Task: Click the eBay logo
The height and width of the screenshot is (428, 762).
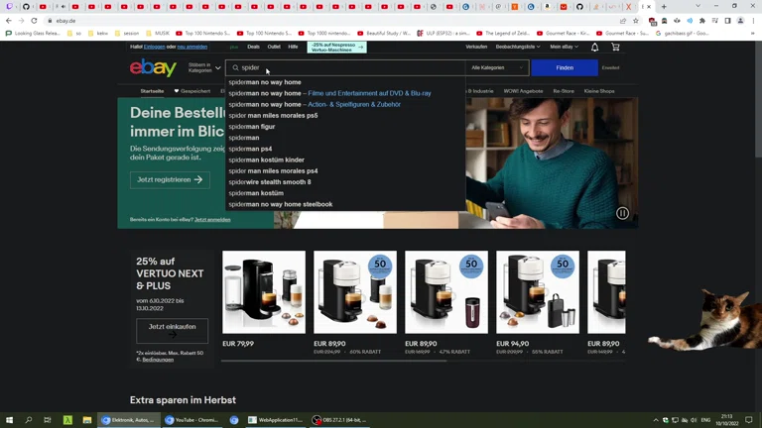Action: 153,67
